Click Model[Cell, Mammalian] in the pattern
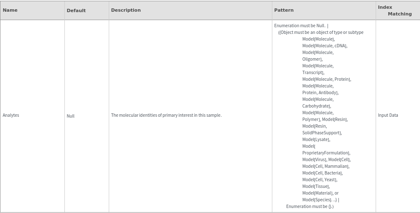This screenshot has height=213, width=420. click(x=325, y=166)
